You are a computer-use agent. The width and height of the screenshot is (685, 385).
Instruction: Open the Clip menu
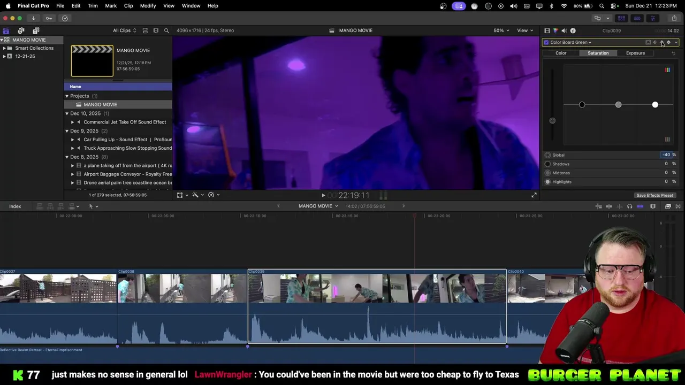(x=128, y=6)
